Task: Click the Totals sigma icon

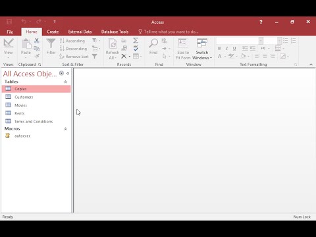Action: click(x=136, y=41)
